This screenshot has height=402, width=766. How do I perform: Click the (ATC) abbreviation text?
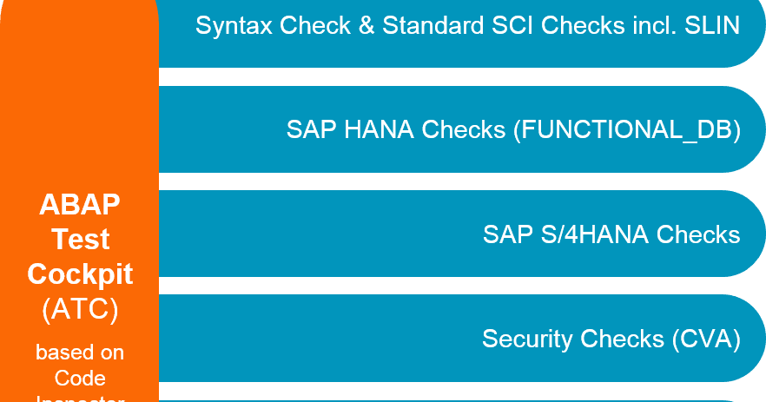80,310
